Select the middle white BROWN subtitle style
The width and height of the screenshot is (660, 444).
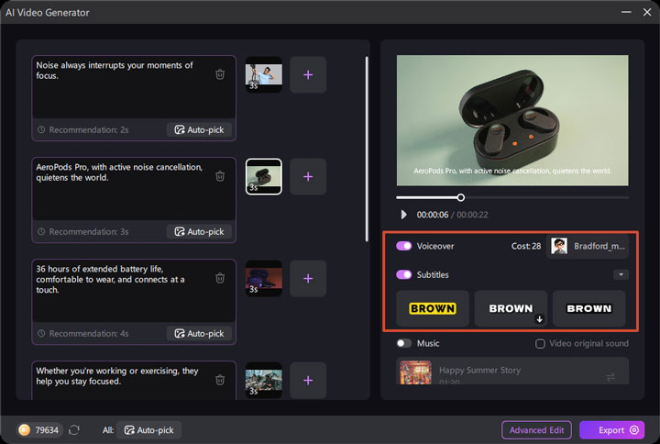(511, 308)
